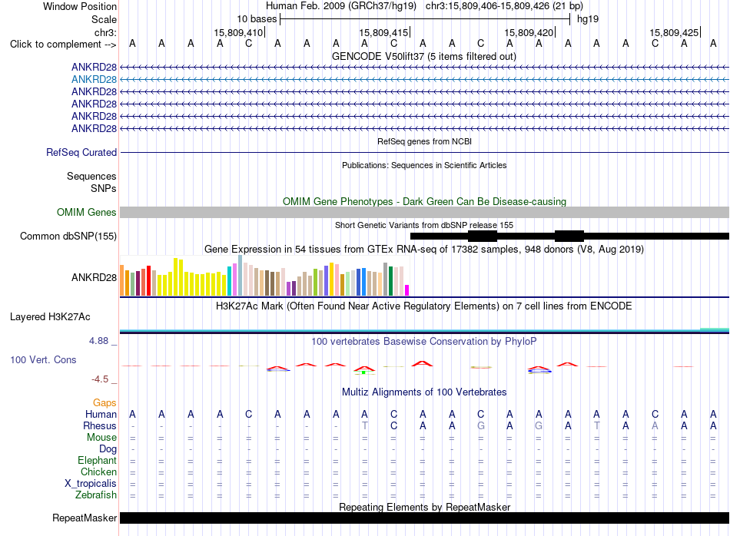Click the 'Click to complement -->' label
730x536 pixels.
[x=63, y=45]
